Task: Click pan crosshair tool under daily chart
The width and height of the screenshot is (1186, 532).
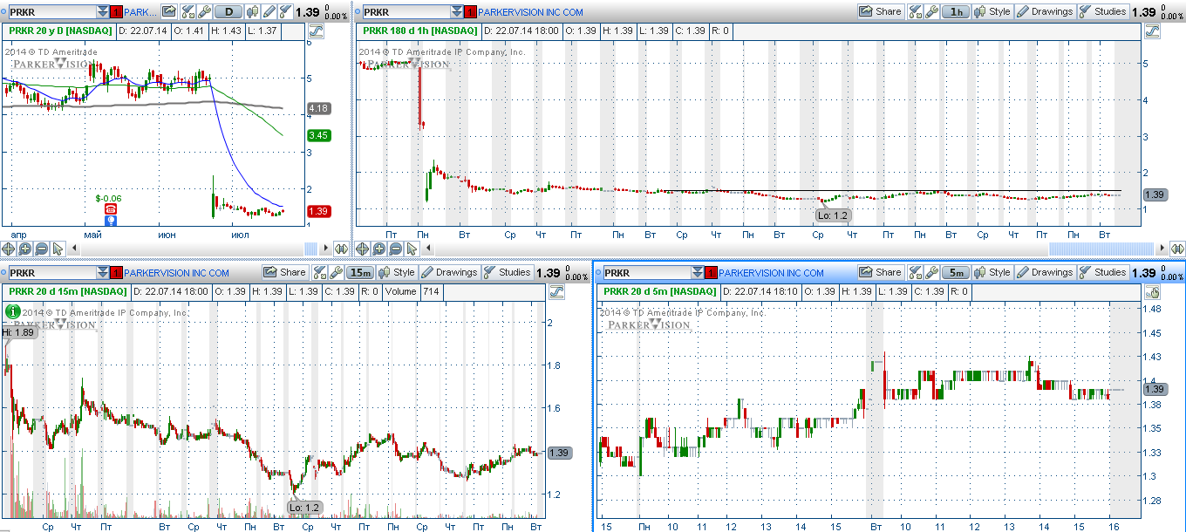Action: coord(10,249)
